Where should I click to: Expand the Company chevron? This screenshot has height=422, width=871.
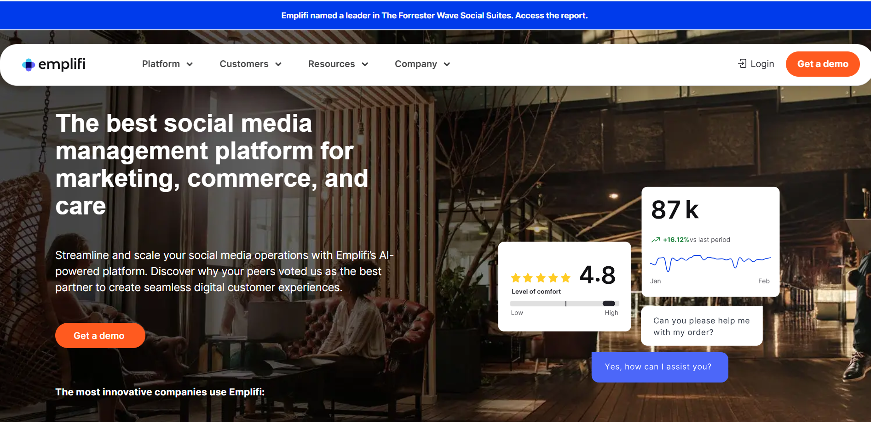coord(447,64)
